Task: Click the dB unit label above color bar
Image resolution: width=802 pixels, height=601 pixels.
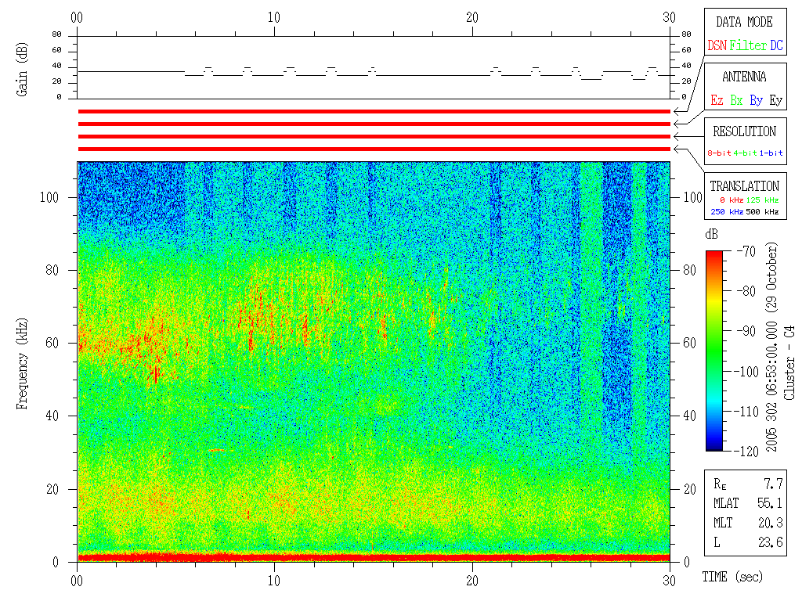Action: point(711,234)
